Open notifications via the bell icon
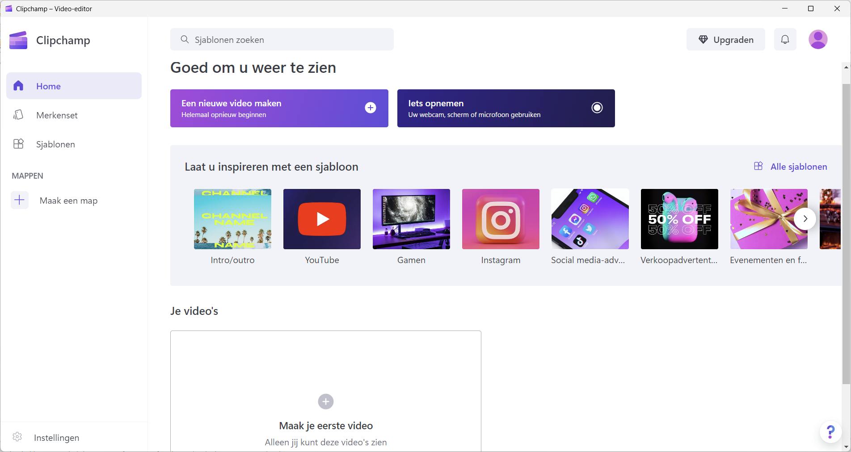 coord(785,39)
